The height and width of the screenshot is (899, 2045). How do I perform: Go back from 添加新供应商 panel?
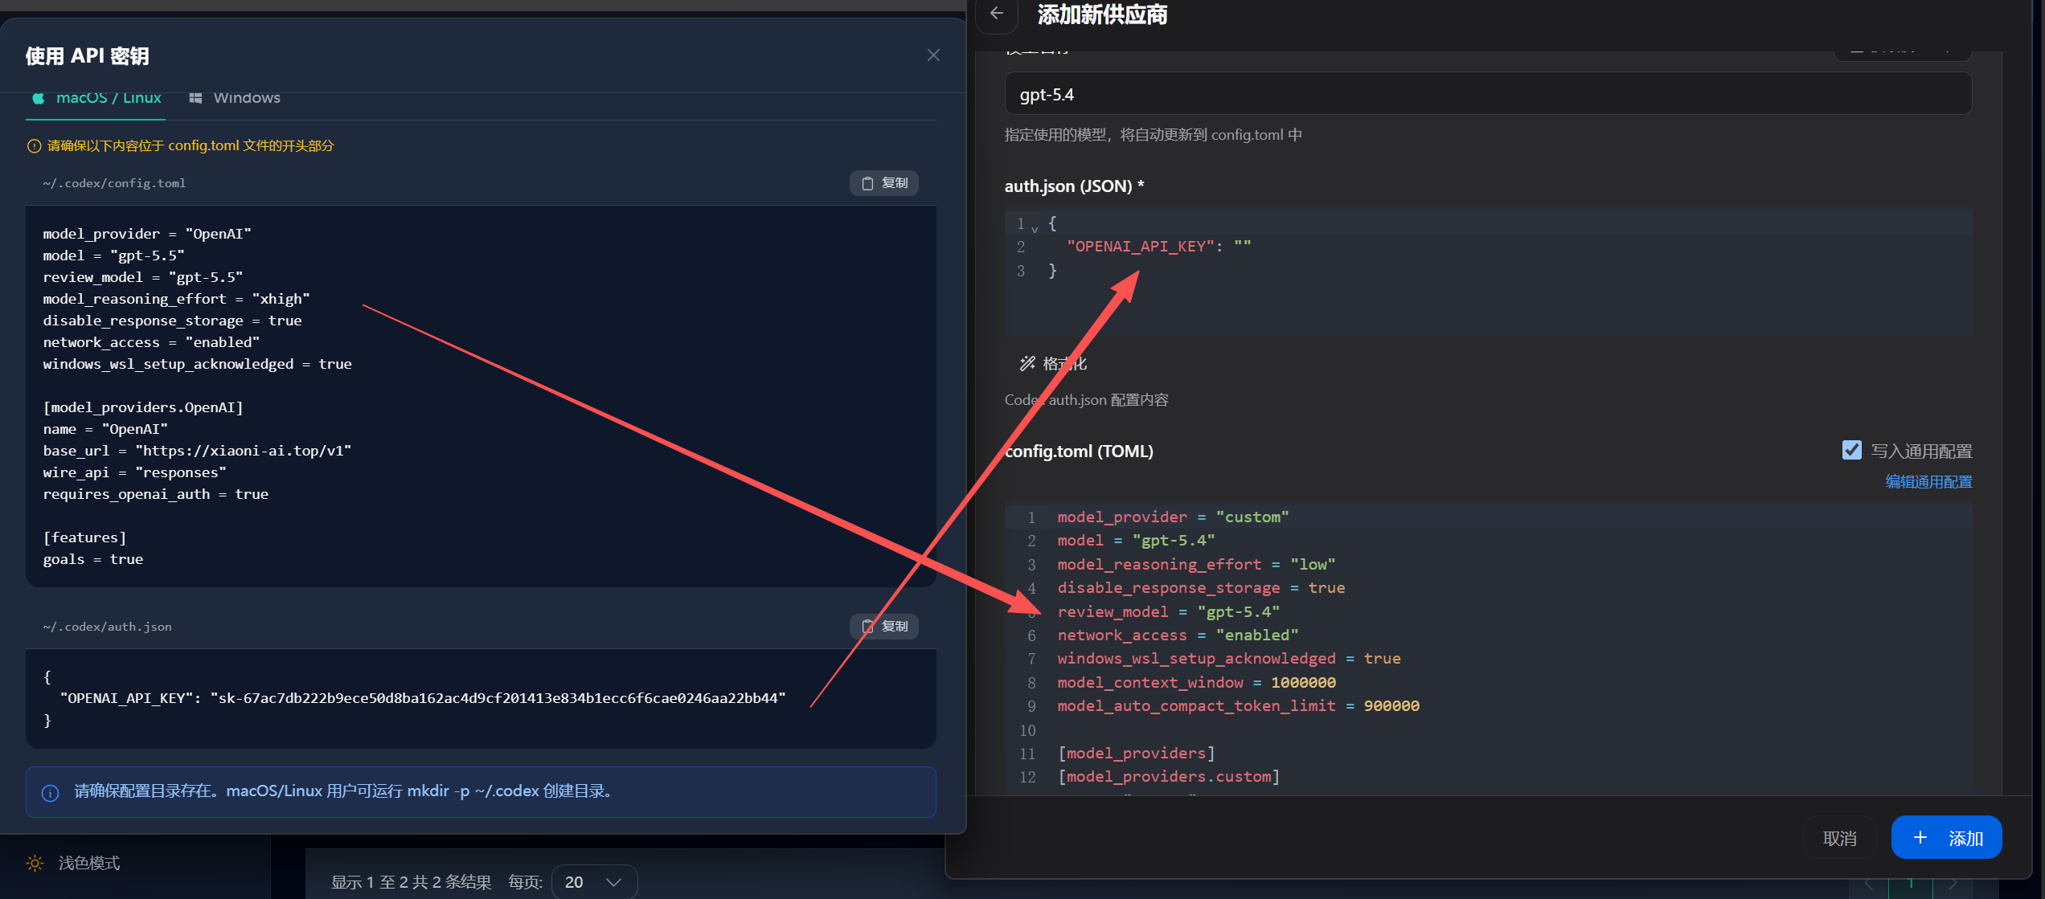(997, 14)
